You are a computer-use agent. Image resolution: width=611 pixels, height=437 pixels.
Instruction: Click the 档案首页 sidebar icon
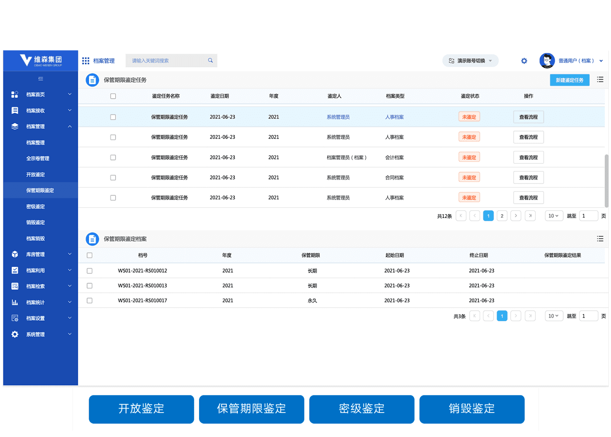coord(15,94)
